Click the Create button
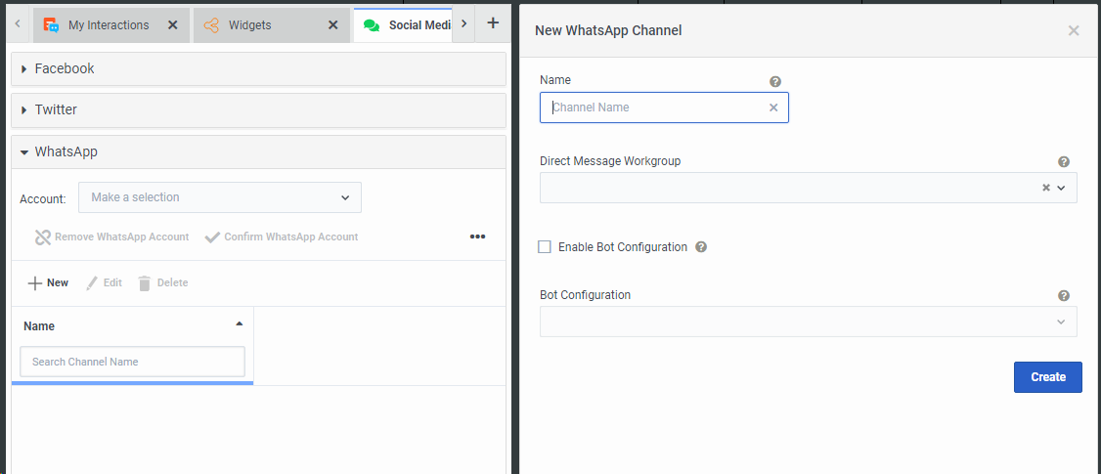 coord(1047,377)
